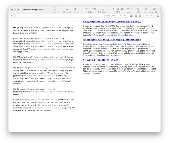Click preview paragraph about two AI chat window icons

pyautogui.click(x=119, y=69)
